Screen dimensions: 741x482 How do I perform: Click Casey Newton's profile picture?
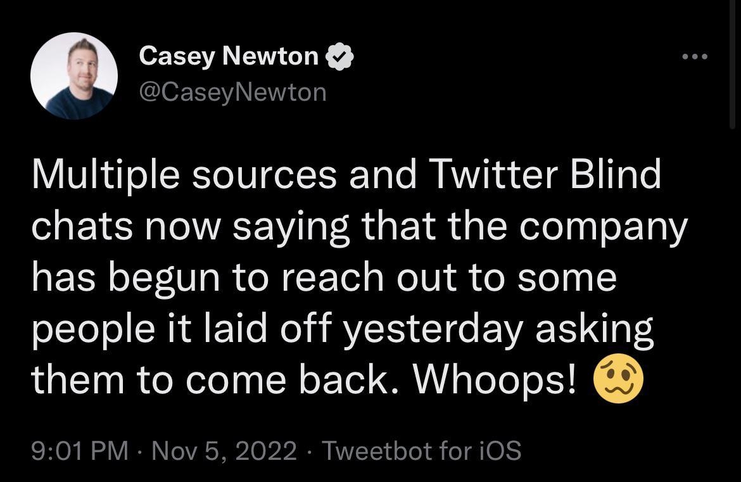(73, 76)
